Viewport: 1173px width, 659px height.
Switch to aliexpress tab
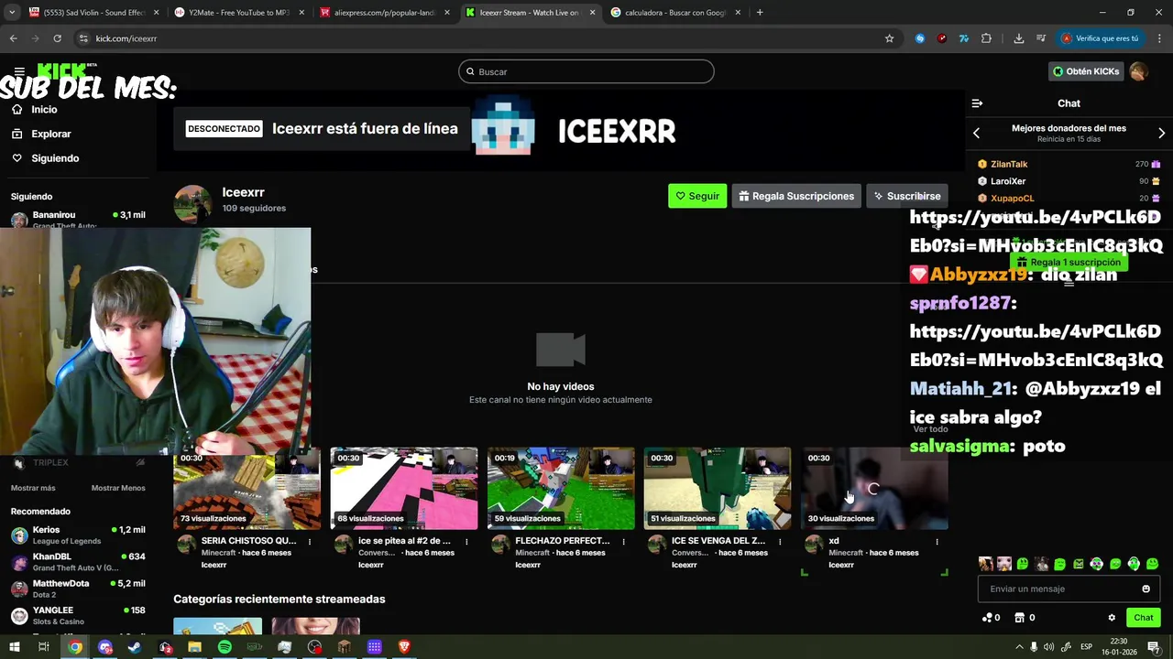[384, 13]
